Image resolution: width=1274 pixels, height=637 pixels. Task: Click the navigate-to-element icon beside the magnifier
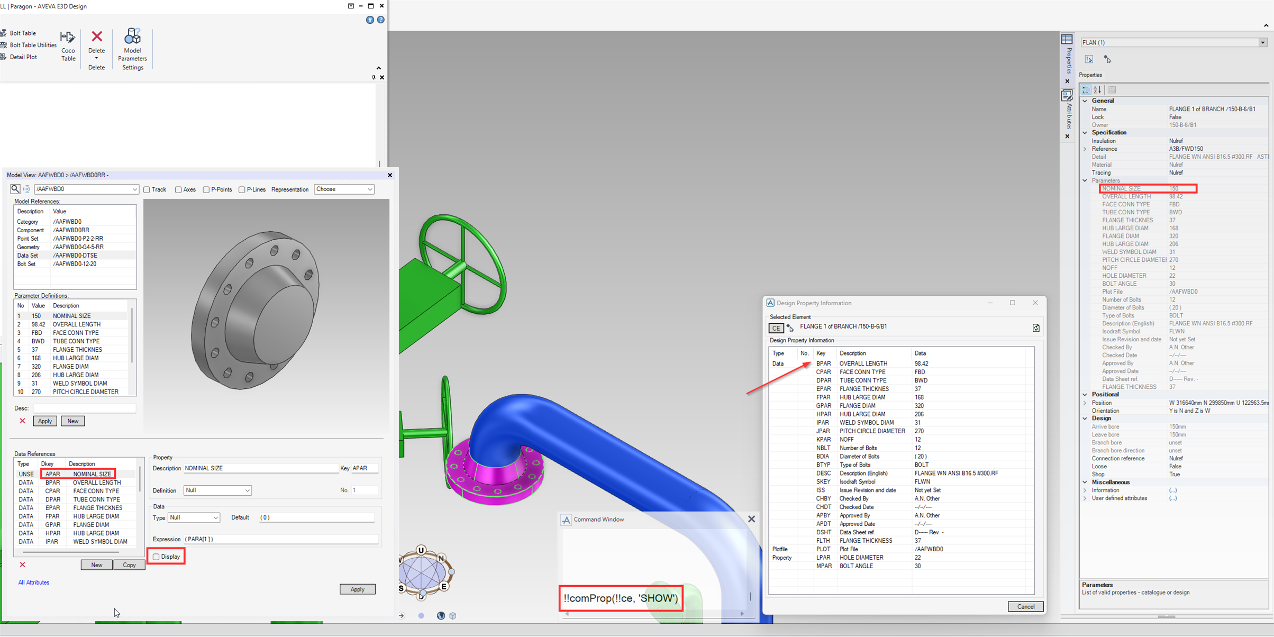26,189
